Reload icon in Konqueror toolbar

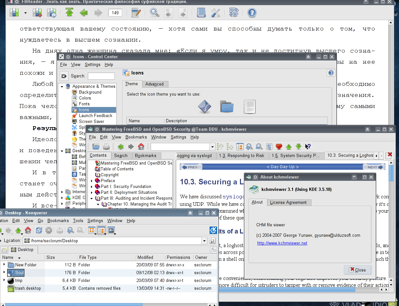(39, 230)
